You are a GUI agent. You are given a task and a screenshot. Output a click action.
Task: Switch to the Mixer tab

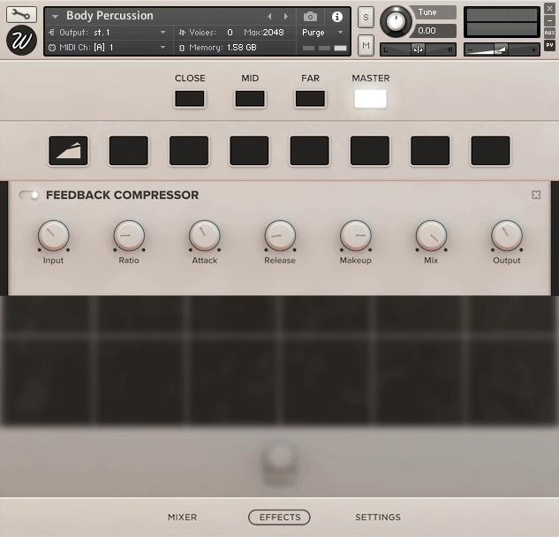pyautogui.click(x=182, y=518)
